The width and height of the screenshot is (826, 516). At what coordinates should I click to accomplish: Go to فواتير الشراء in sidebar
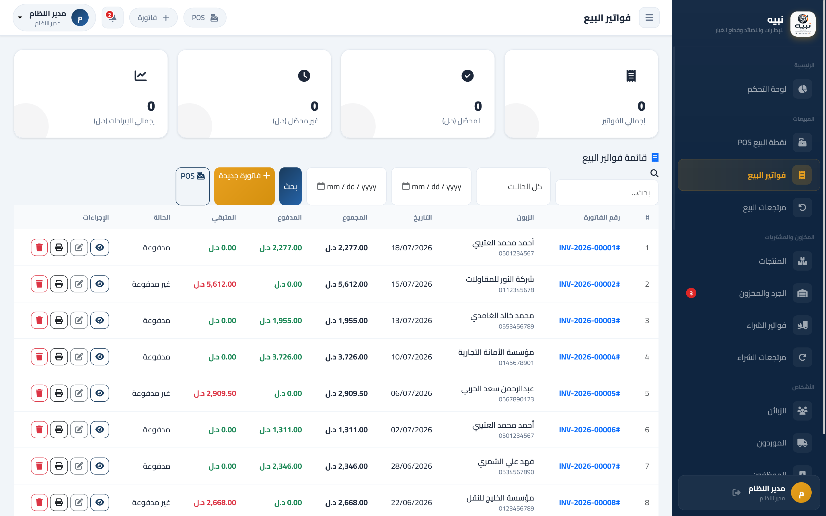749,325
